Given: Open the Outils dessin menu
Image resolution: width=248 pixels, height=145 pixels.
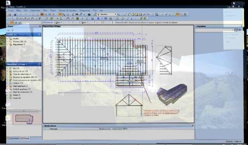Looking at the screenshot, I should (35, 10).
